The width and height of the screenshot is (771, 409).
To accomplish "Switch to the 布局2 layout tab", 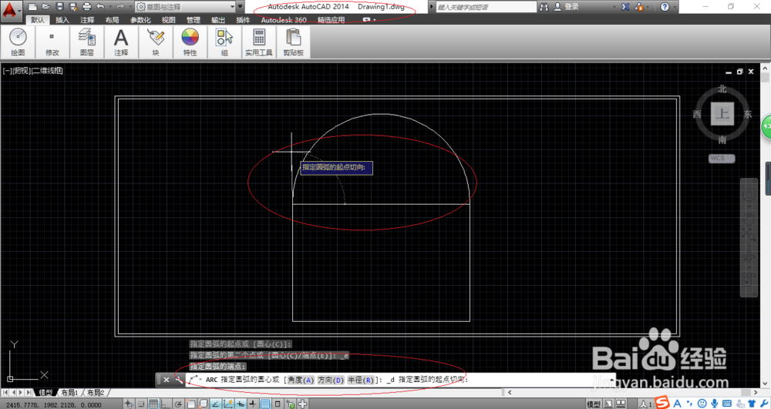I will (96, 393).
